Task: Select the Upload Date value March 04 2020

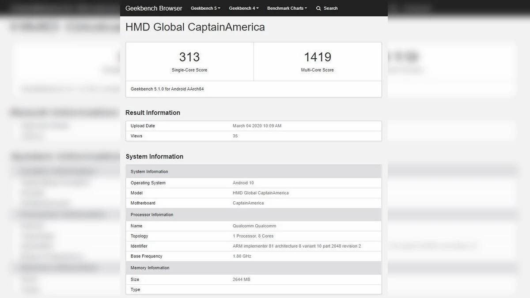Action: coord(257,126)
